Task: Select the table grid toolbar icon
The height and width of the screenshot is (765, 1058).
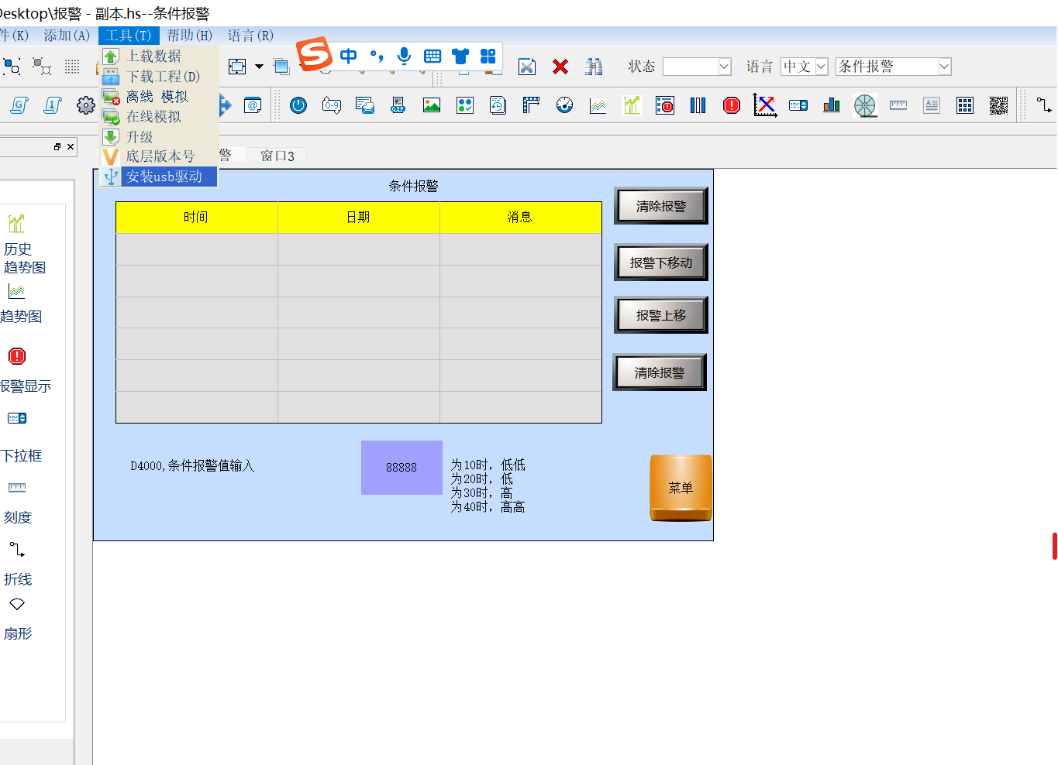Action: pos(965,105)
